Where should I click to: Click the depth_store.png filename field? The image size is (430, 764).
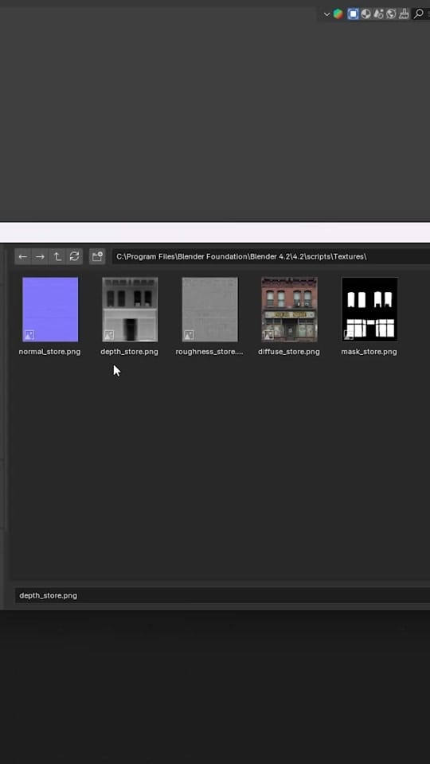tap(223, 595)
